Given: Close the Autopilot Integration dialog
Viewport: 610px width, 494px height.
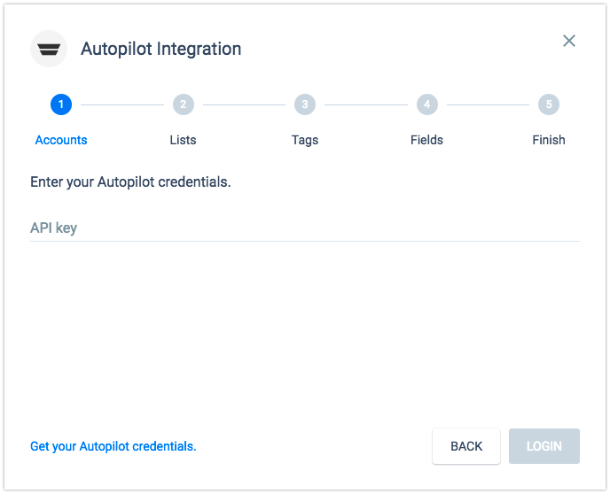Looking at the screenshot, I should click(568, 41).
